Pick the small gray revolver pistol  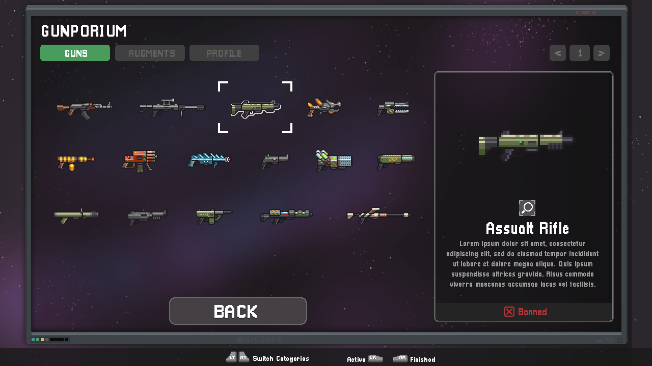(x=275, y=161)
